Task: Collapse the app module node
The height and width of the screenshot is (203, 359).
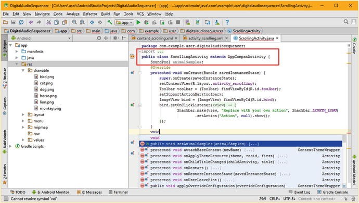Action: tap(10, 45)
